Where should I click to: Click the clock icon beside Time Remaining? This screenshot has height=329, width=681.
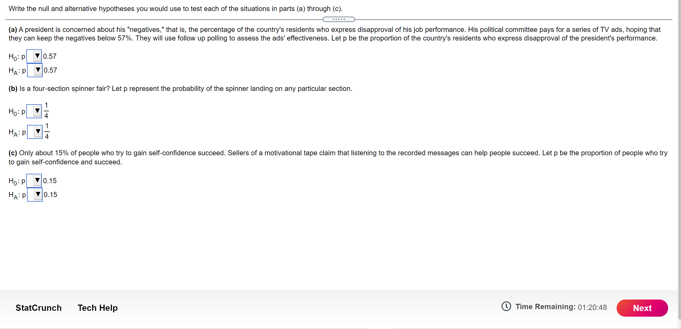point(507,307)
